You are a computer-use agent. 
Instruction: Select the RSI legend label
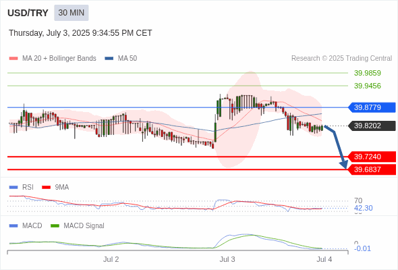(28, 188)
